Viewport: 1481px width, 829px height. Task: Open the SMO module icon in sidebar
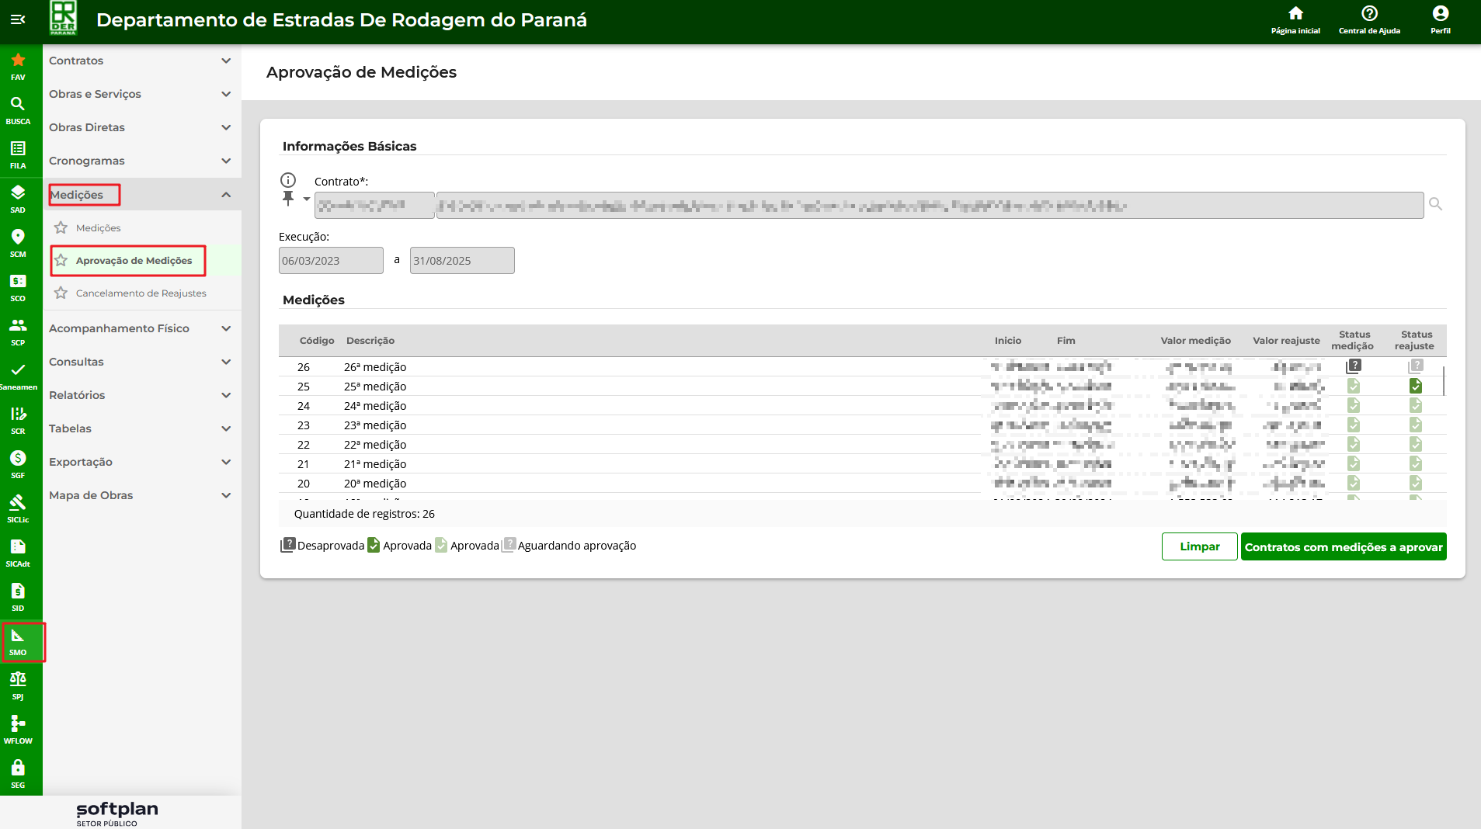[18, 641]
